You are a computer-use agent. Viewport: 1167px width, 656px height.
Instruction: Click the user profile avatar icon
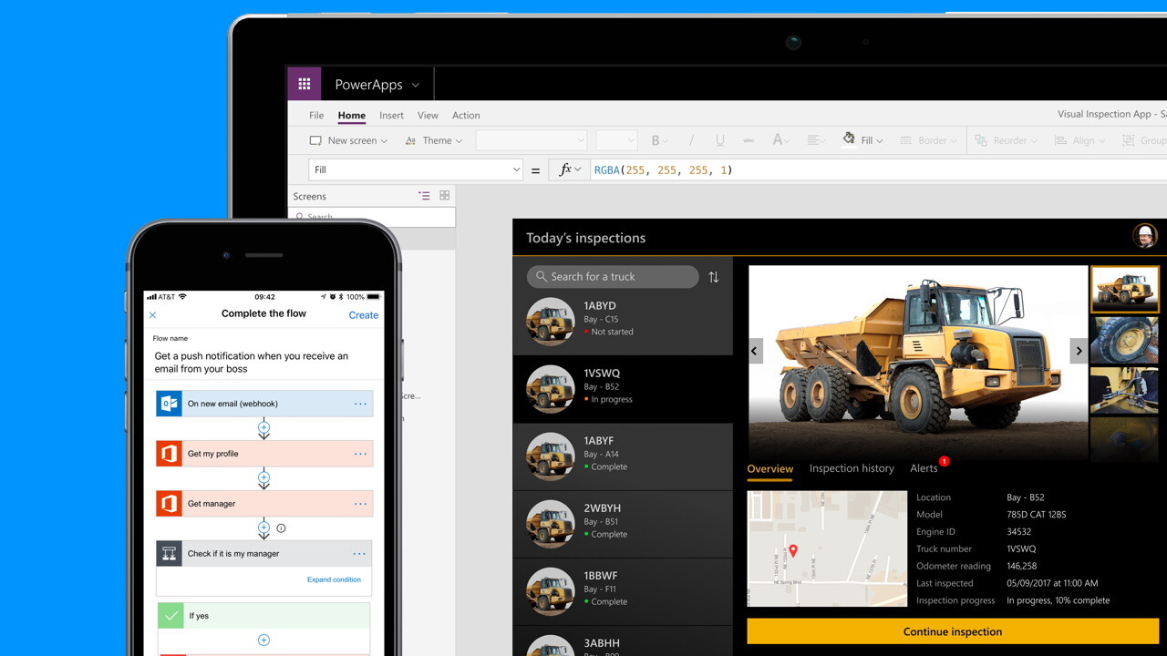(1144, 236)
